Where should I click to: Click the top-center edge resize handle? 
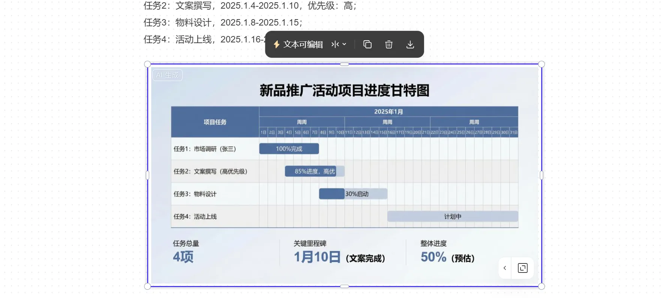pyautogui.click(x=345, y=64)
